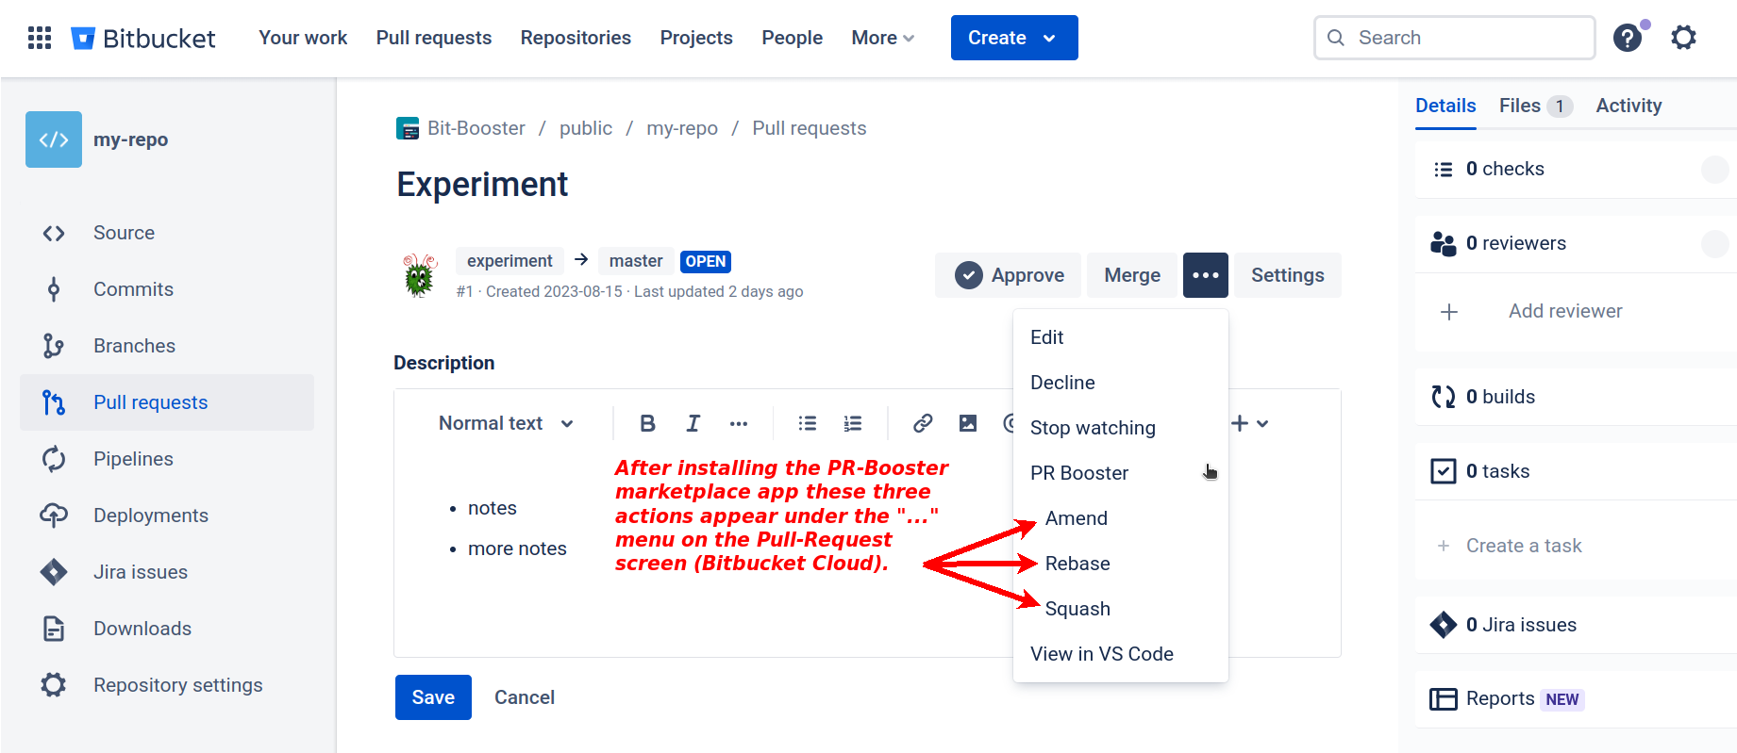Click the my-repo code avatar icon

coord(54,139)
